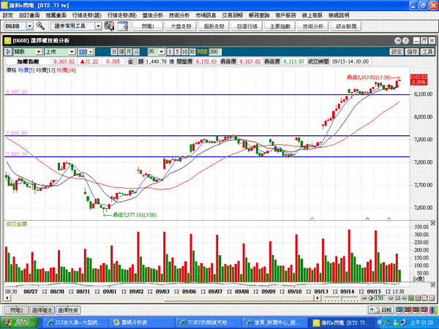
Task: Open the 自訂畫面 menu
Action: [x=29, y=15]
